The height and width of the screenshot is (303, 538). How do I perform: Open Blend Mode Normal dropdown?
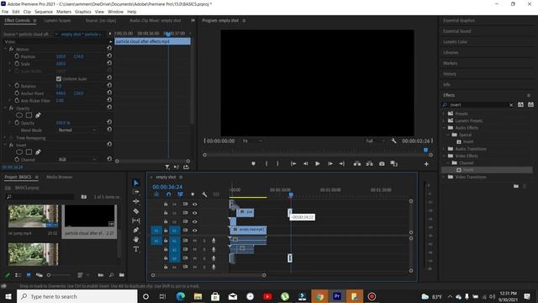pyautogui.click(x=77, y=130)
